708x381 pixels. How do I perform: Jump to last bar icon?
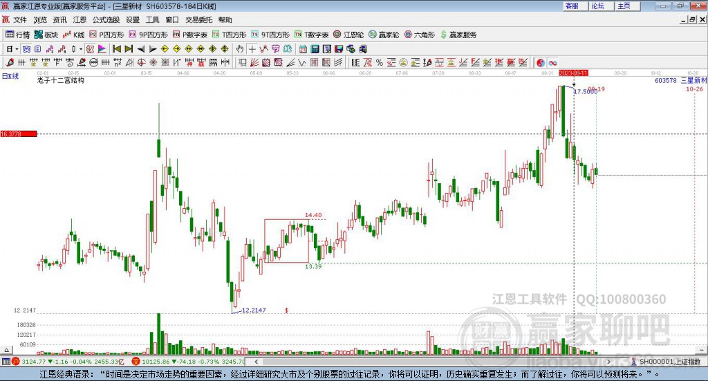[129, 49]
